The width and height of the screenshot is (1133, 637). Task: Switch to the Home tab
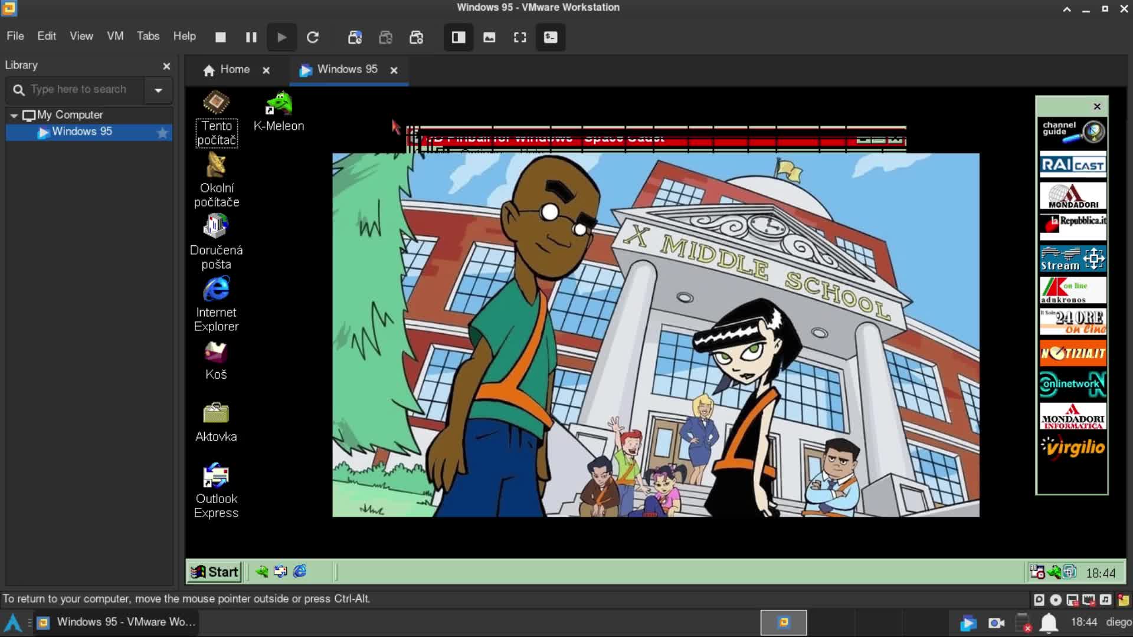tap(228, 69)
